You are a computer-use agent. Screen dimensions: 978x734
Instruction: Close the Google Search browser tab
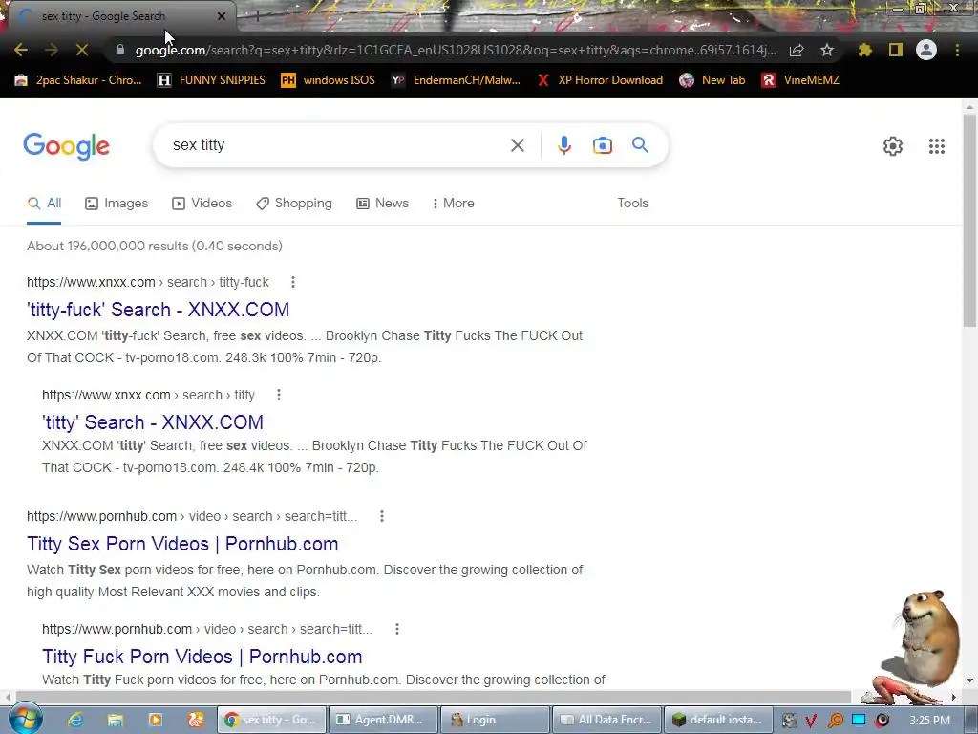[x=222, y=16]
